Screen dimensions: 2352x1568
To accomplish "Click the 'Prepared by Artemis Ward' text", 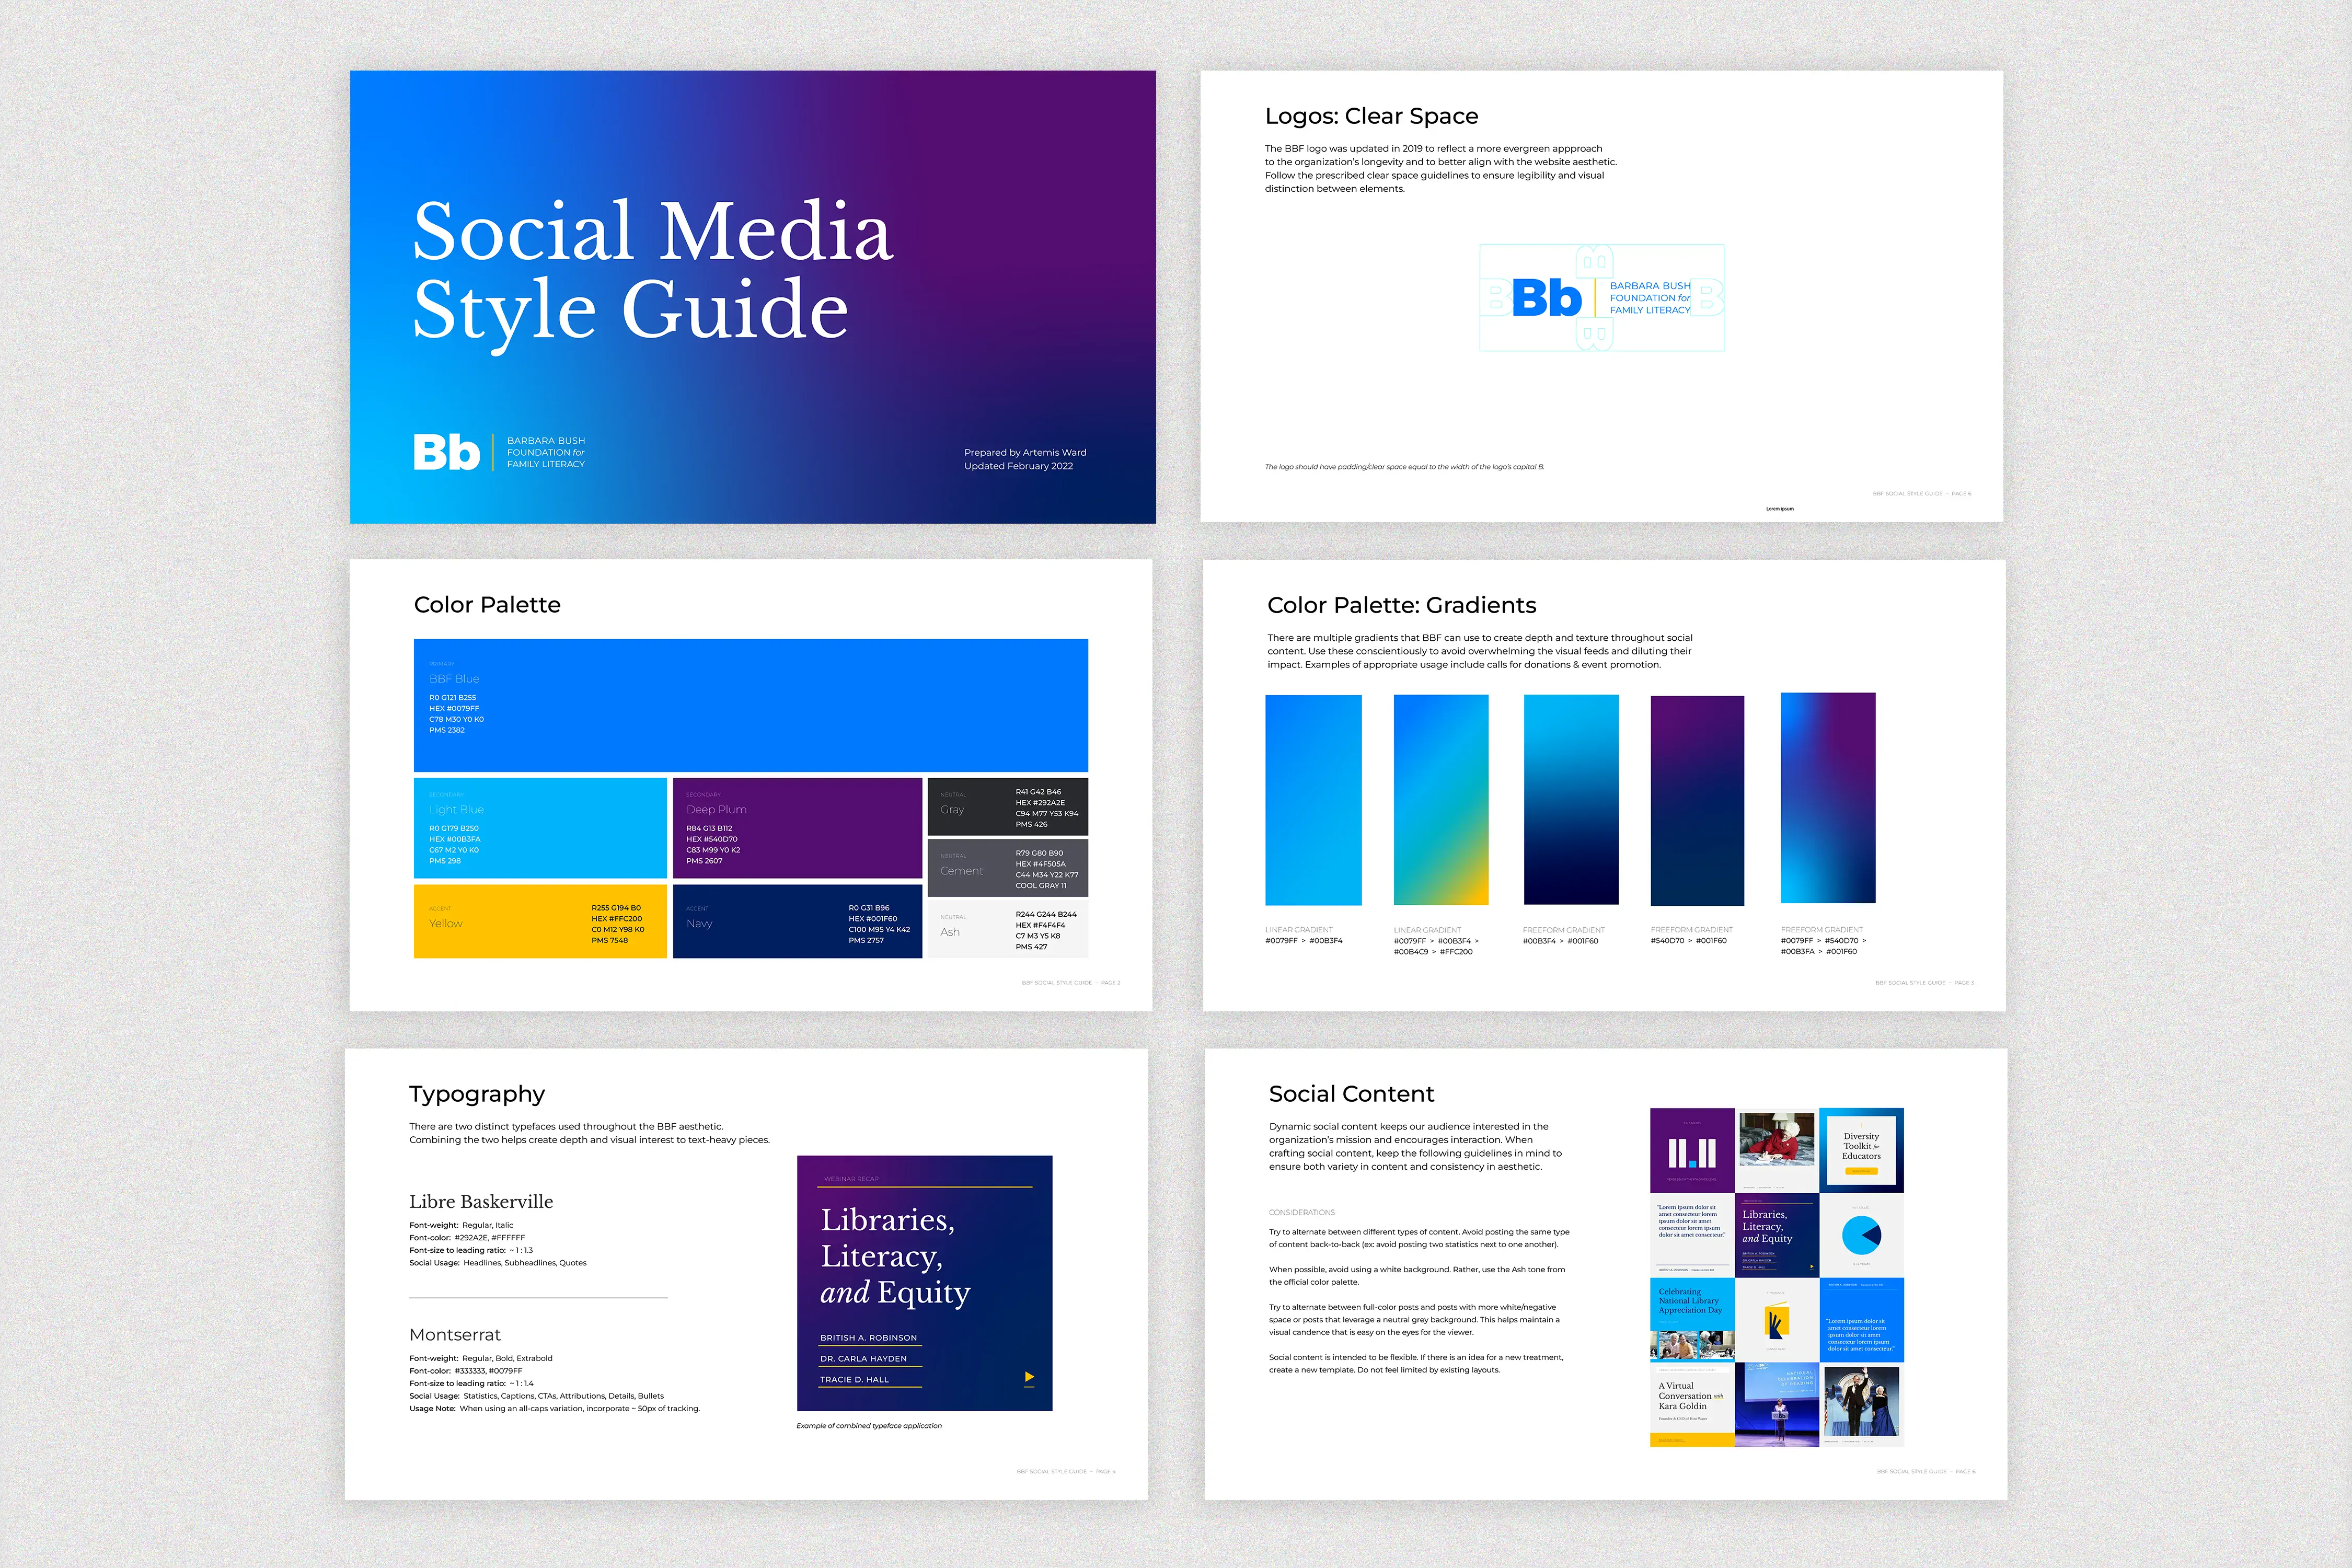I will tap(1025, 452).
